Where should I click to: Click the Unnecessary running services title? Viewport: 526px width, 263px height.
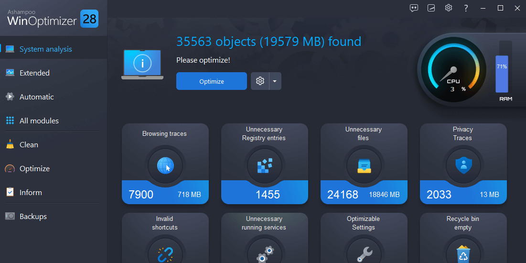click(264, 223)
